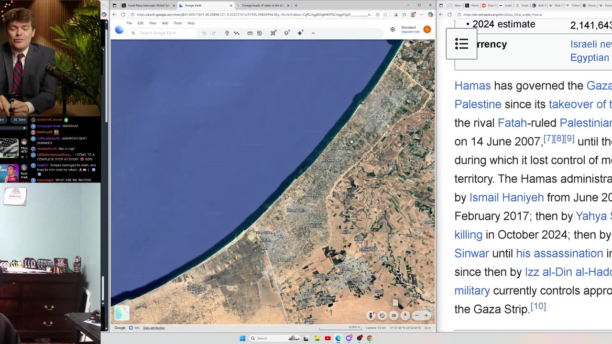This screenshot has width=612, height=344.
Task: Go back in Google Earth browser window
Action: point(114,14)
